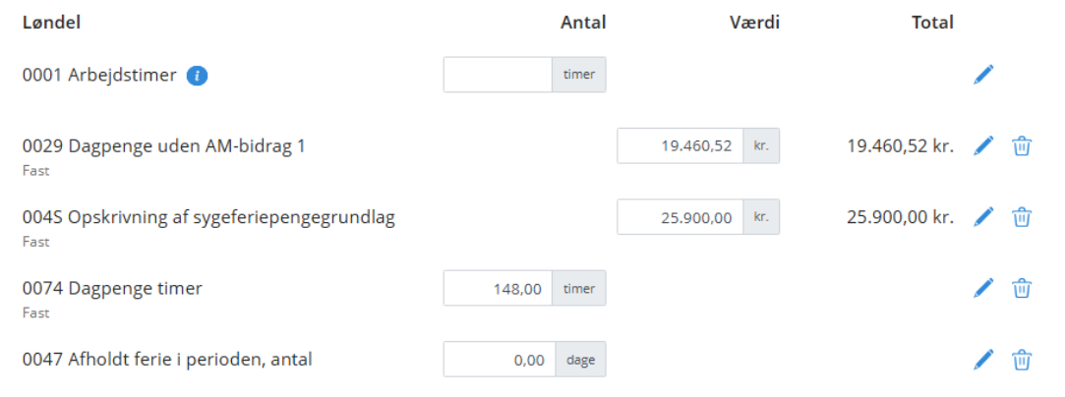Image resolution: width=1065 pixels, height=397 pixels.
Task: Click the empty Arbejdstimer hours field
Action: tap(498, 75)
